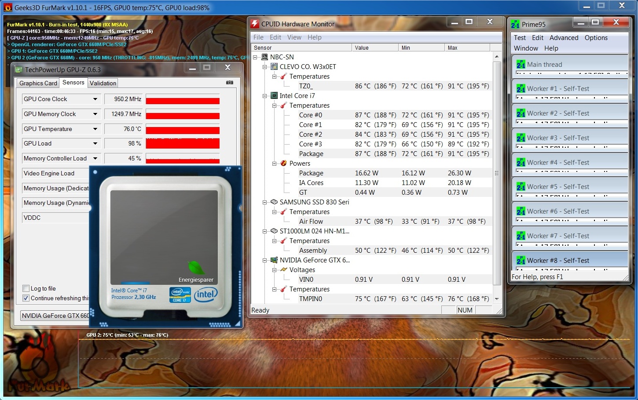Image resolution: width=638 pixels, height=400 pixels.
Task: Click the GPU-Z title bar icon
Action: [18, 69]
